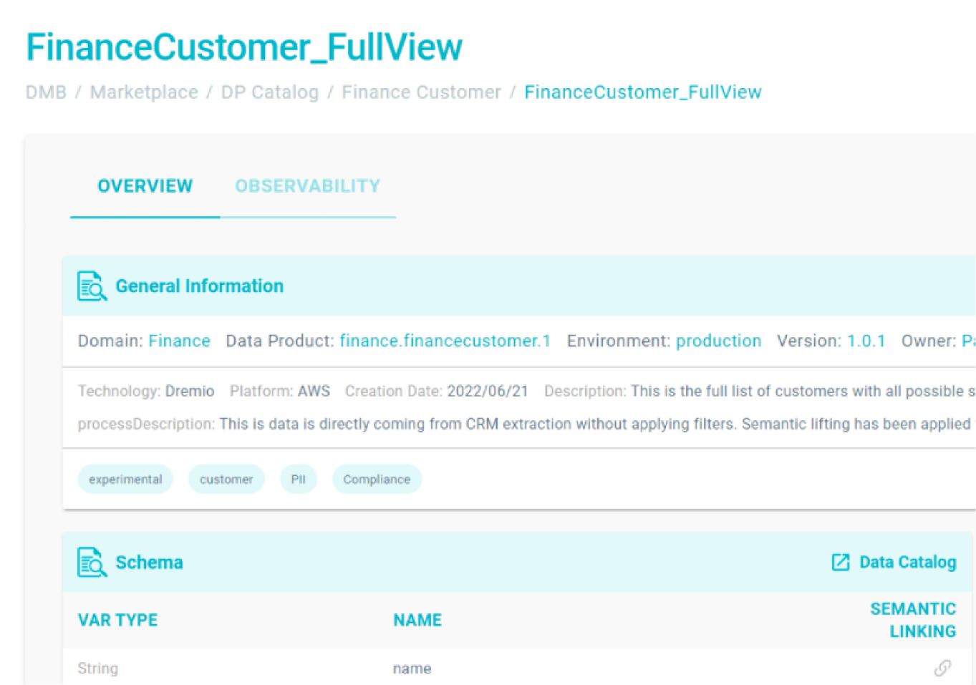Click version number 1.0.1
This screenshot has height=685, width=976.
[x=866, y=341]
